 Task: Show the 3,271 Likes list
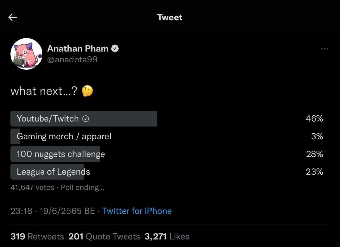coord(167,237)
